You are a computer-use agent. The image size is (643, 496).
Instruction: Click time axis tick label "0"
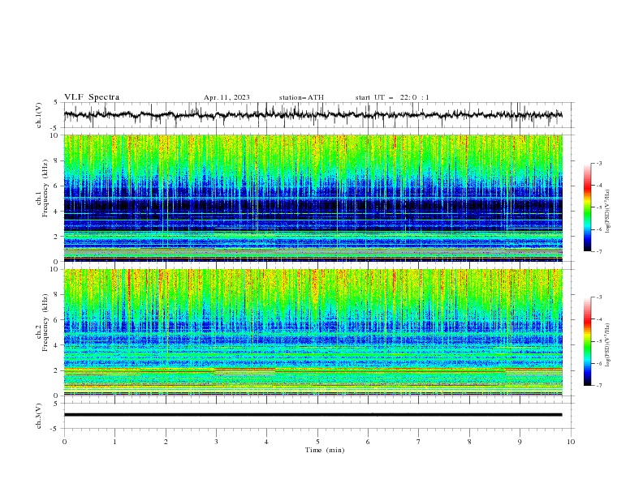pyautogui.click(x=64, y=442)
